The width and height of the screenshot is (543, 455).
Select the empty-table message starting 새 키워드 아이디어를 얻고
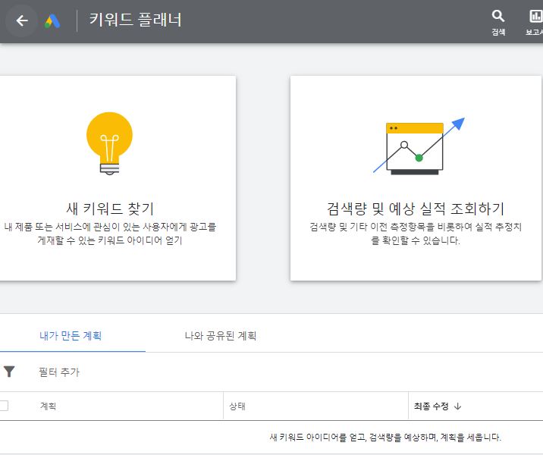pos(385,438)
